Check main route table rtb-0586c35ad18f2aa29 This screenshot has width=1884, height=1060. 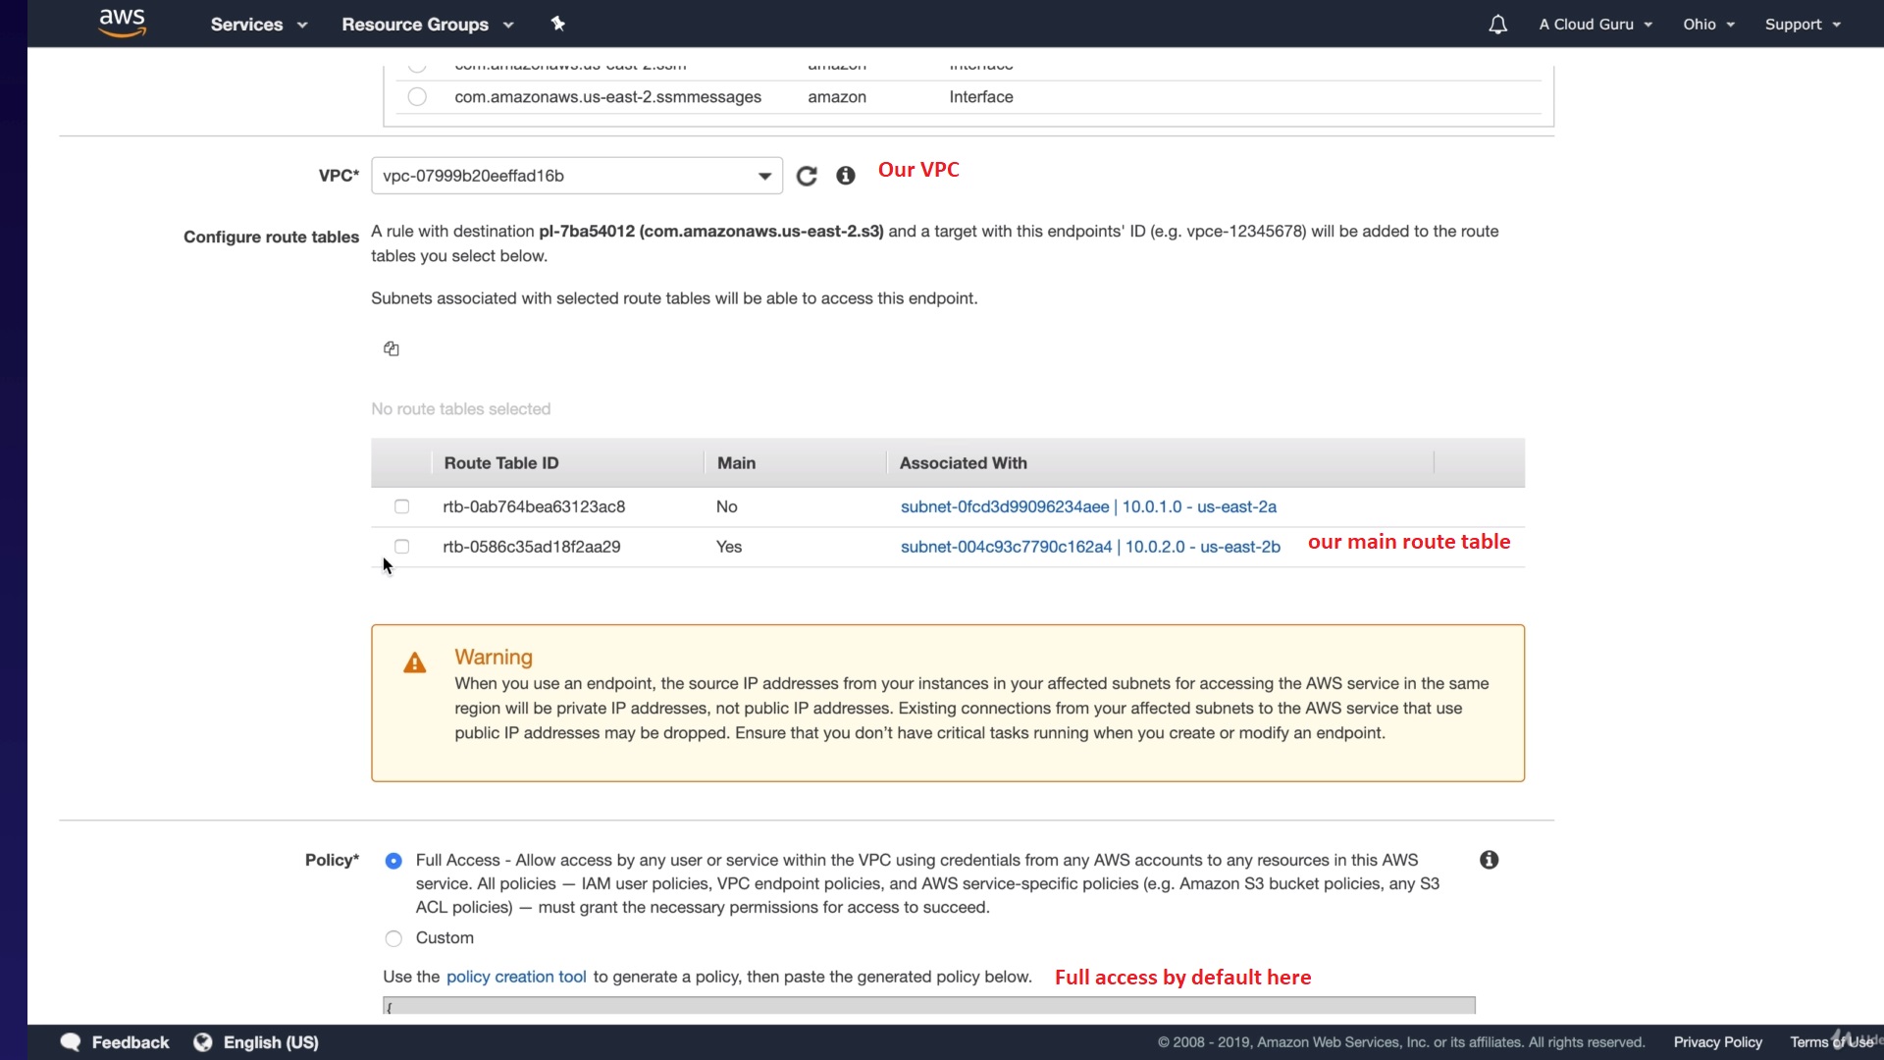pyautogui.click(x=401, y=547)
